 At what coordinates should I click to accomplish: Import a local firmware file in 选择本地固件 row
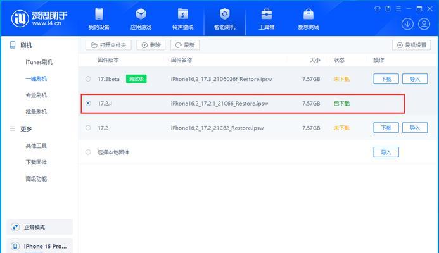pos(386,152)
